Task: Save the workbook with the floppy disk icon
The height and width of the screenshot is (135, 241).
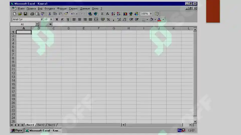Action: click(26, 14)
